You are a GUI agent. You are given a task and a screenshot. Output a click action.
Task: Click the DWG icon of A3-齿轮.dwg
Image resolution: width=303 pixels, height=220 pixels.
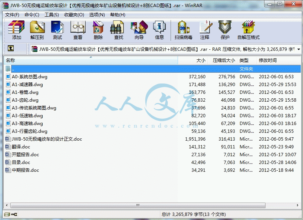click(x=8, y=100)
